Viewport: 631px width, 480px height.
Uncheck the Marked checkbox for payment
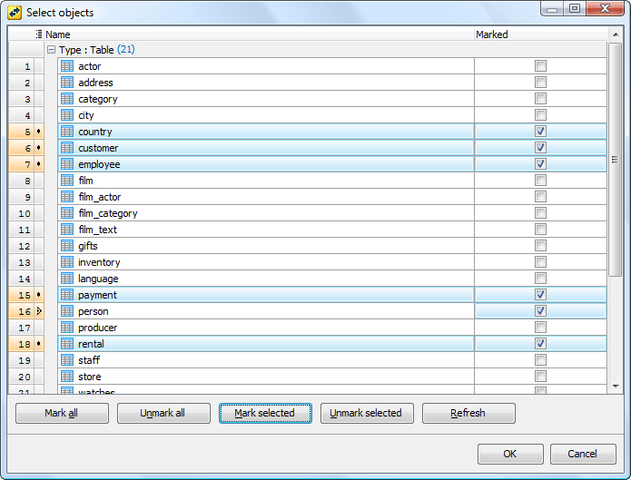(x=540, y=295)
